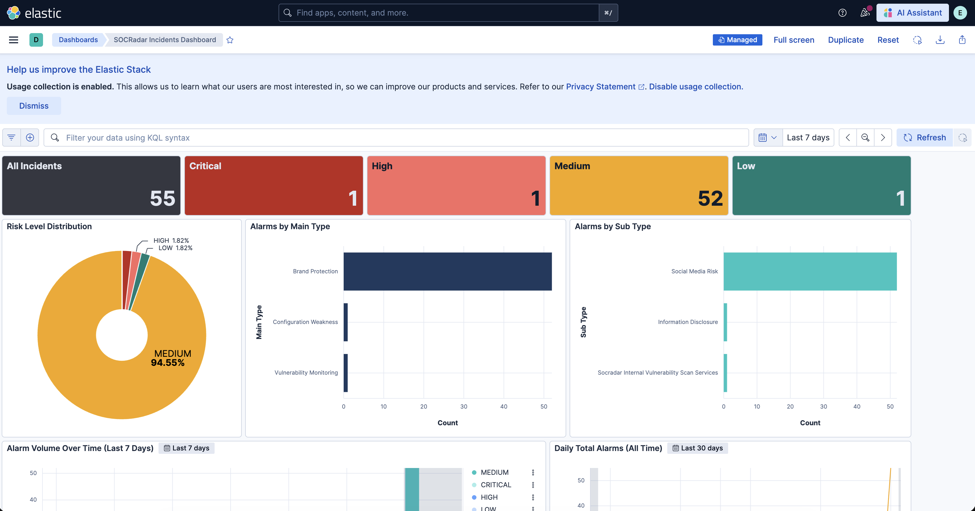Open background search icon in top nav

coord(918,40)
